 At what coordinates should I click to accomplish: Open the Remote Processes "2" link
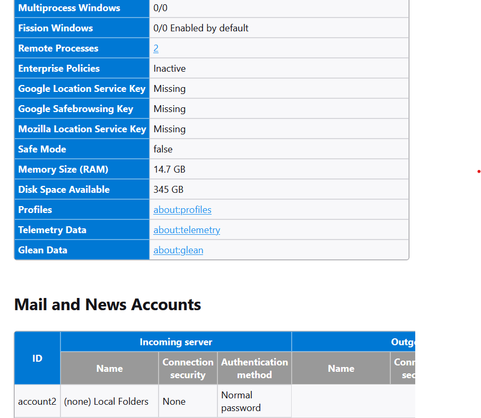tap(156, 48)
